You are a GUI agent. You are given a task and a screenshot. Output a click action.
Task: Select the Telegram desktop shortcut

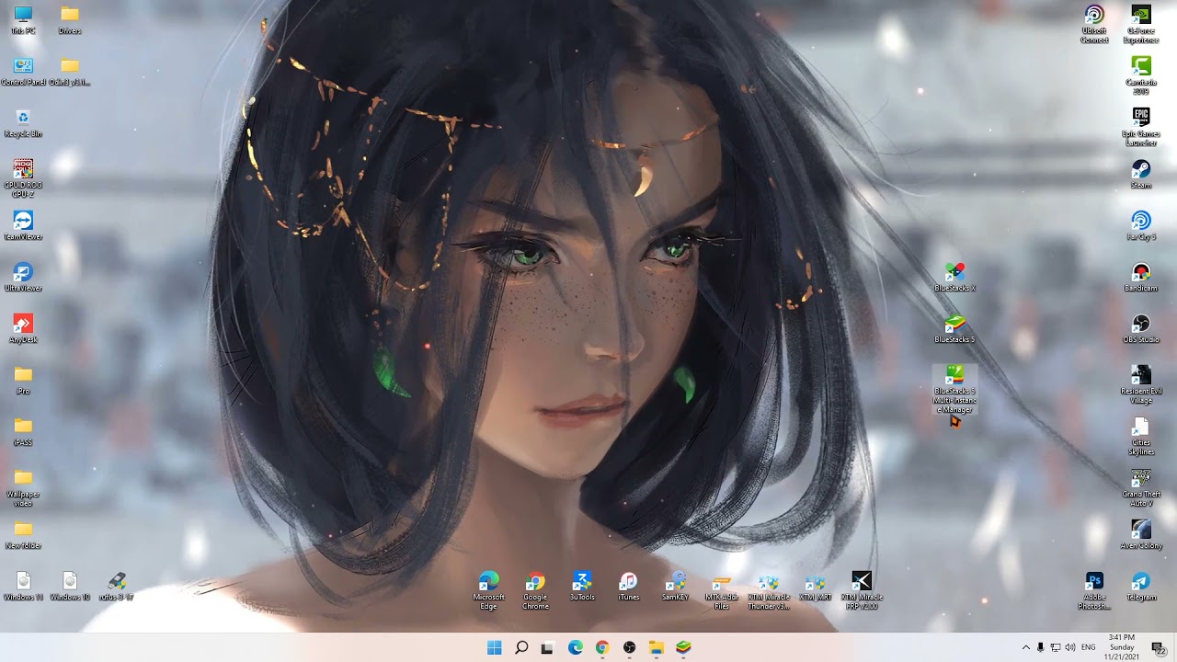(1141, 587)
